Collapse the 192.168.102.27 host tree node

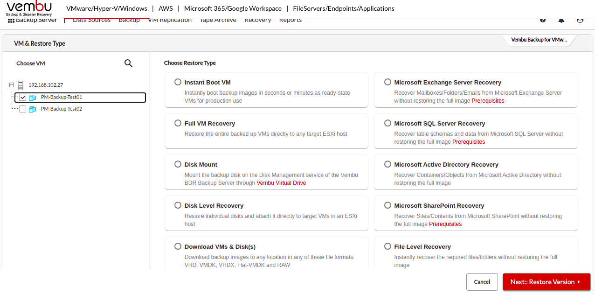click(x=12, y=85)
